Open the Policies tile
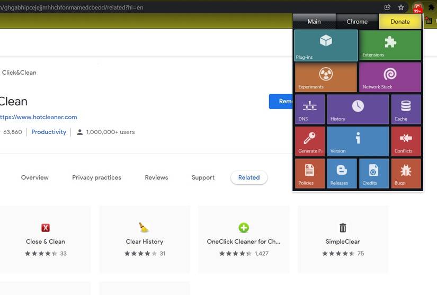Screen dimensions: 437x295 [310, 173]
